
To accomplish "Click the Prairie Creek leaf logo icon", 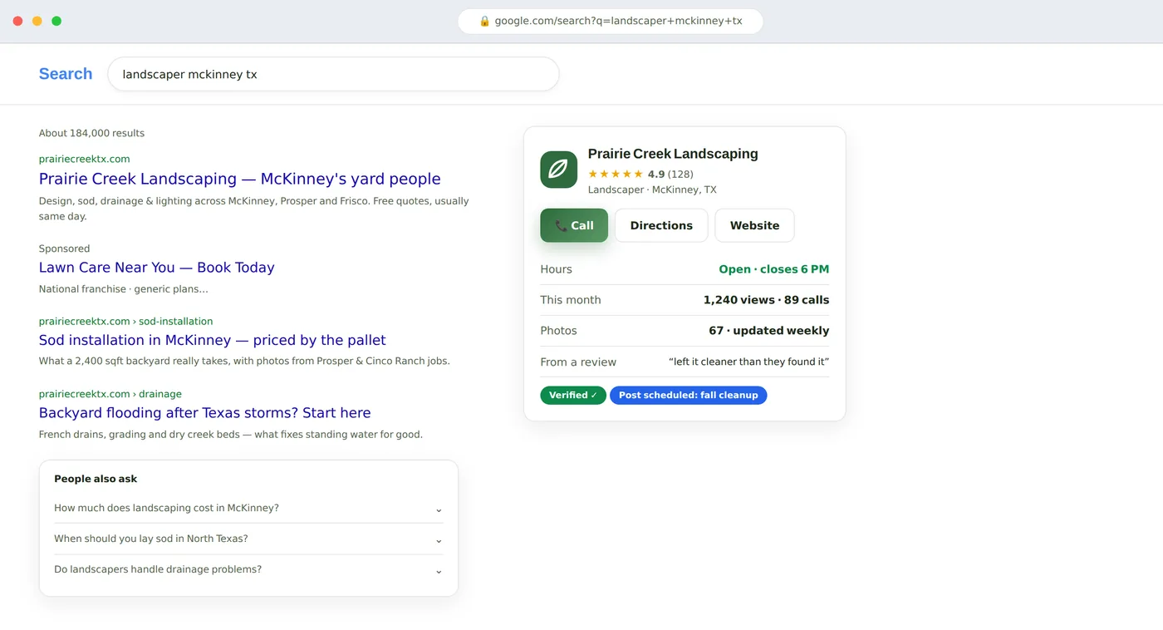I will [558, 170].
